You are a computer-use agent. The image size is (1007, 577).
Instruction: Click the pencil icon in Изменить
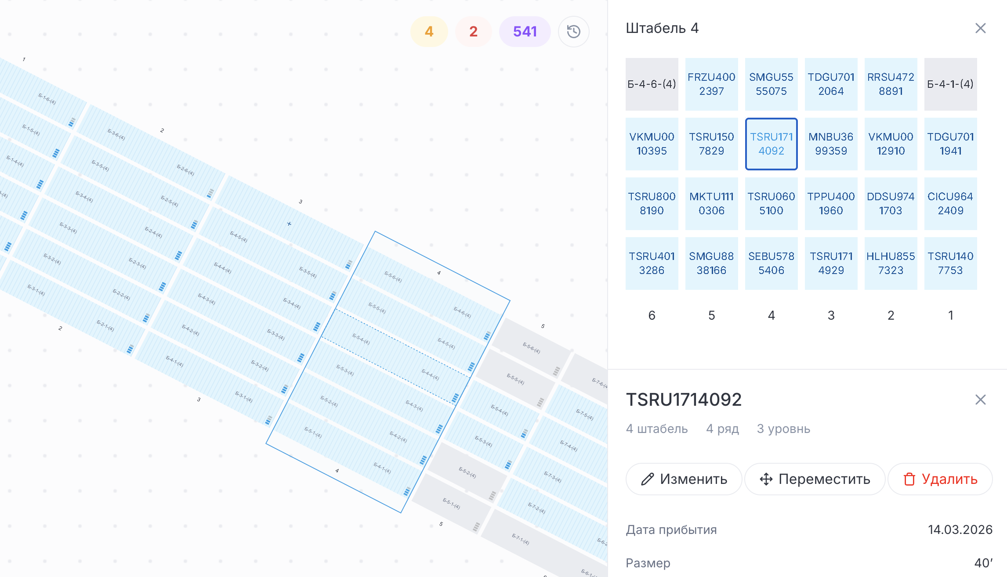[x=647, y=479]
